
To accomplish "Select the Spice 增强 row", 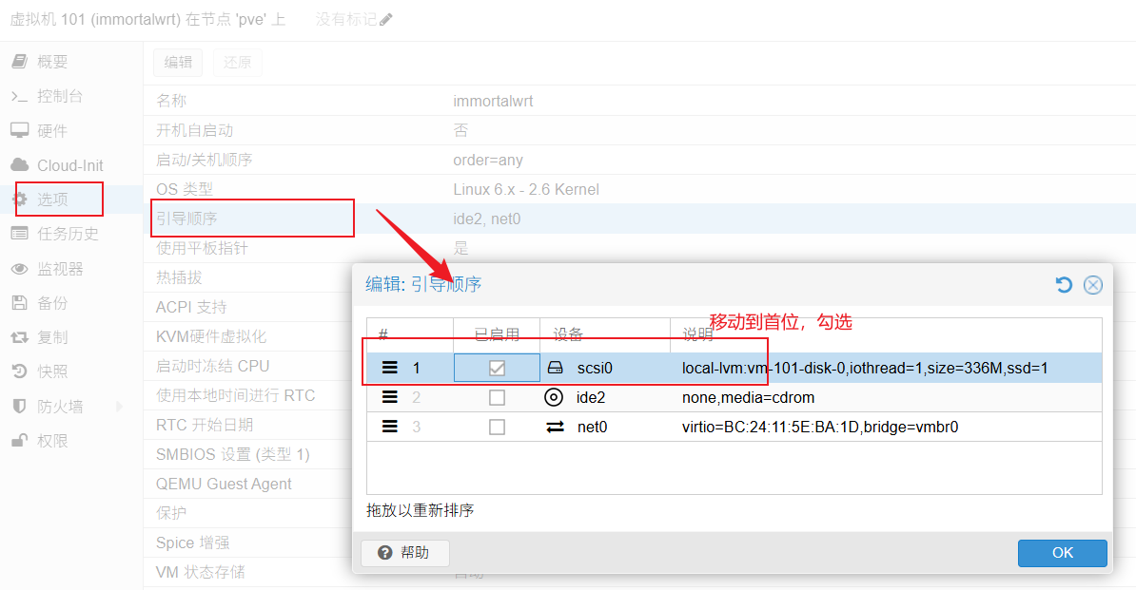I will (247, 543).
